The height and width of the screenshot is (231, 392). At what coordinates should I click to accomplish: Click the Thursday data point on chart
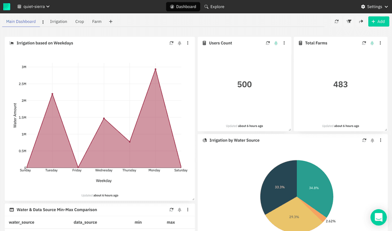pos(130,142)
